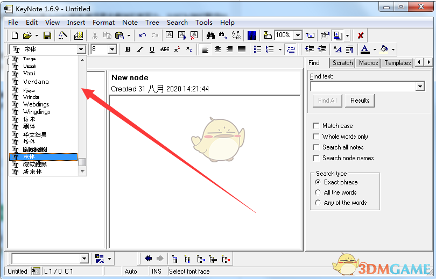Image resolution: width=436 pixels, height=279 pixels.
Task: Open Find binoculars icon
Action: (x=210, y=35)
